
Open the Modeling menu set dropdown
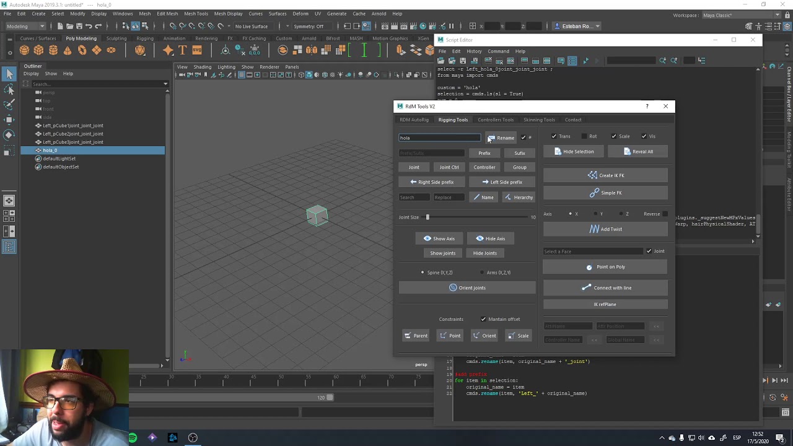(x=25, y=26)
